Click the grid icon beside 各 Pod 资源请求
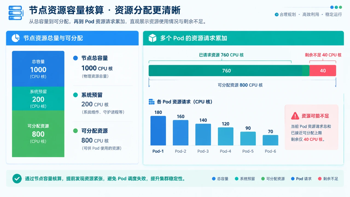This screenshot has width=350, height=197. click(x=151, y=102)
